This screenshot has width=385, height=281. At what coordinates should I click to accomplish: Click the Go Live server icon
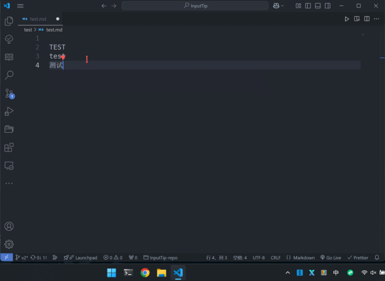pyautogui.click(x=331, y=257)
